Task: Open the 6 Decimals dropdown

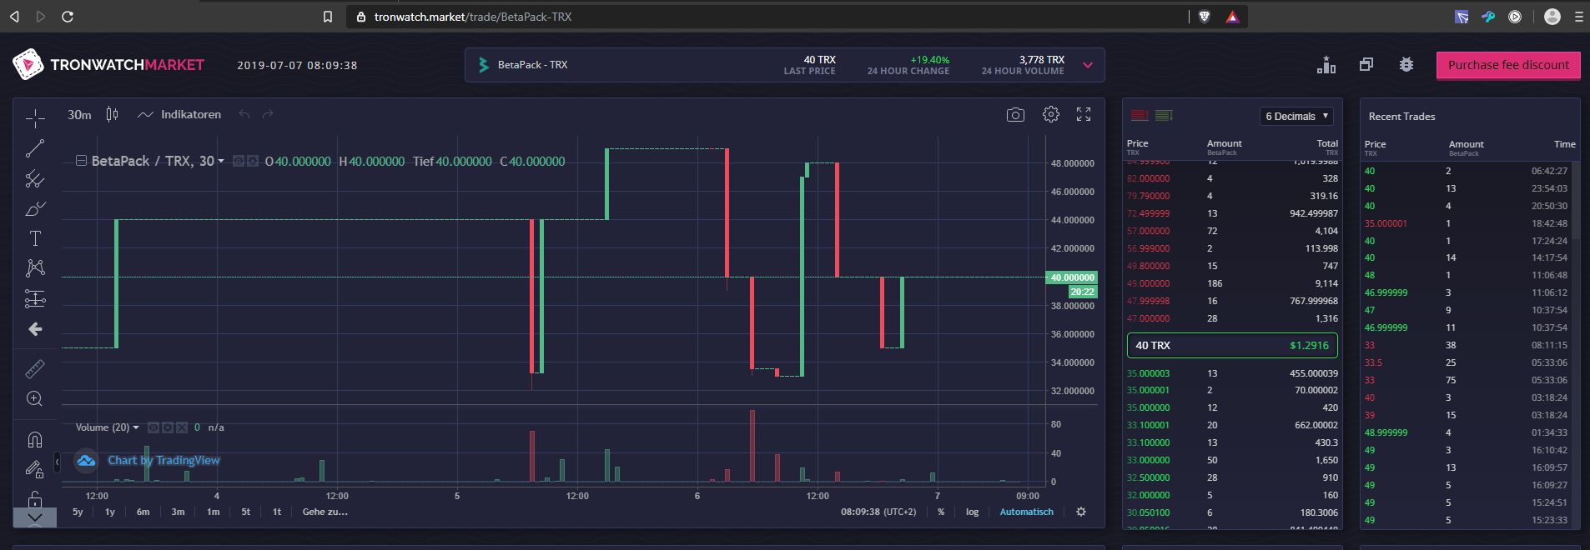Action: (x=1297, y=116)
